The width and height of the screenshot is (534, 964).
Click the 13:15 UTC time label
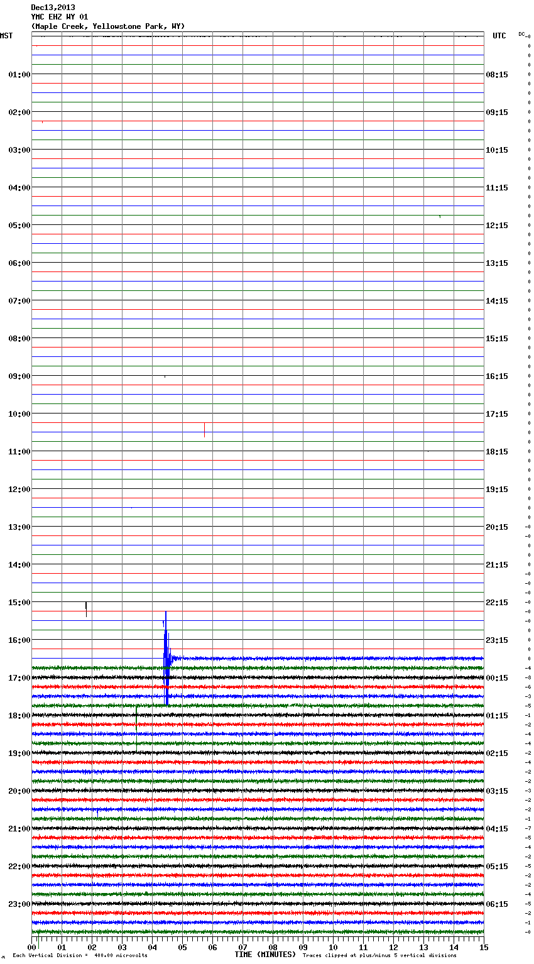tap(497, 263)
